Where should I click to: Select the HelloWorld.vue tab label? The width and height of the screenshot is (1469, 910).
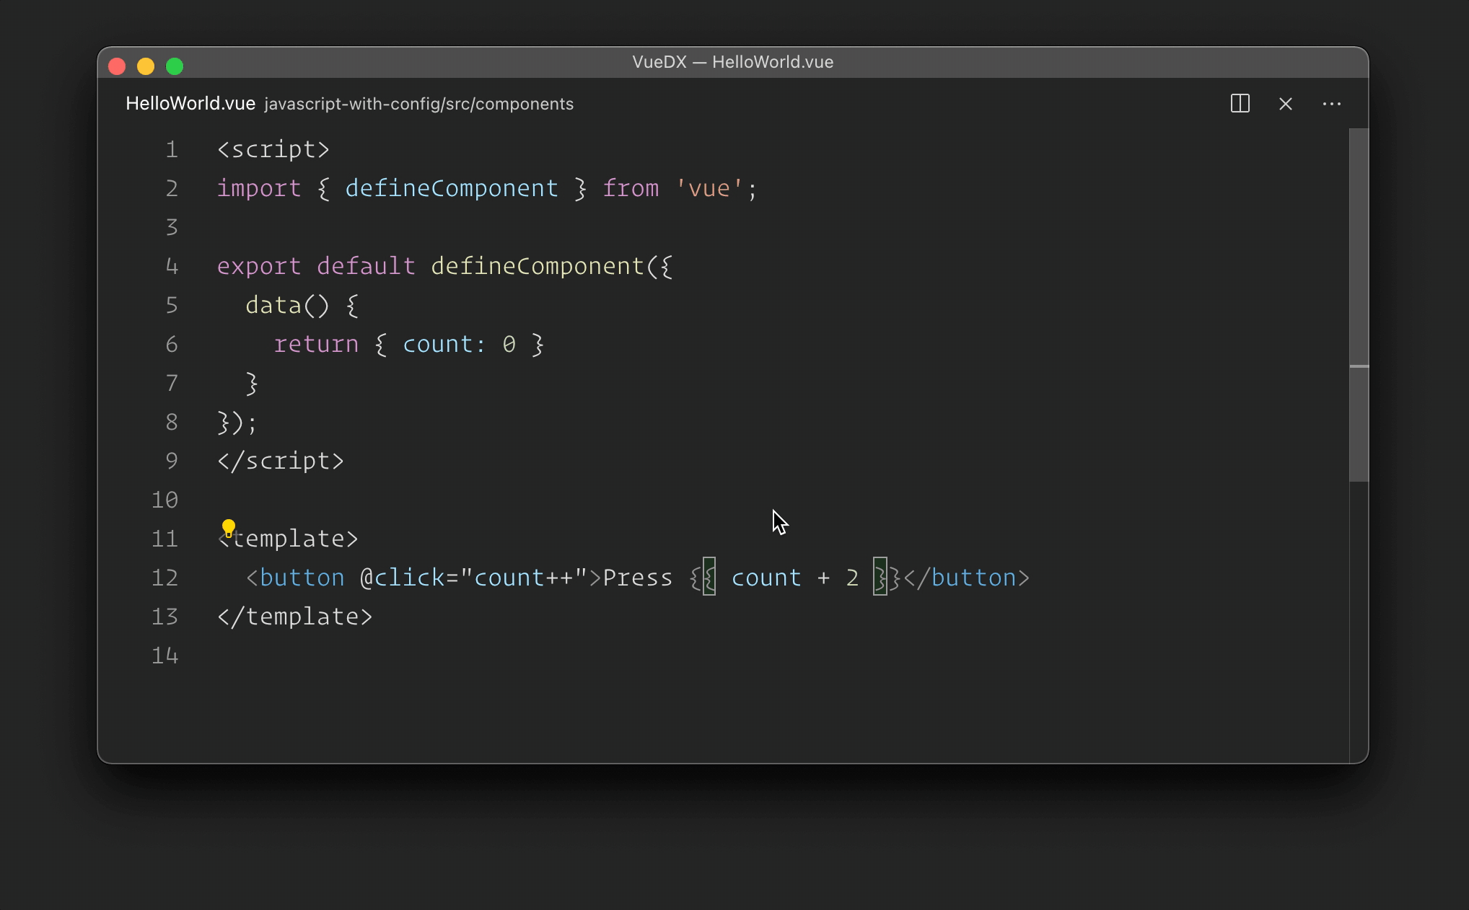click(x=190, y=104)
